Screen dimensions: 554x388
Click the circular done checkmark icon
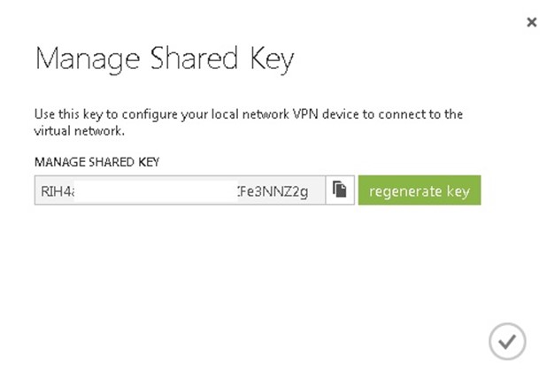(507, 341)
